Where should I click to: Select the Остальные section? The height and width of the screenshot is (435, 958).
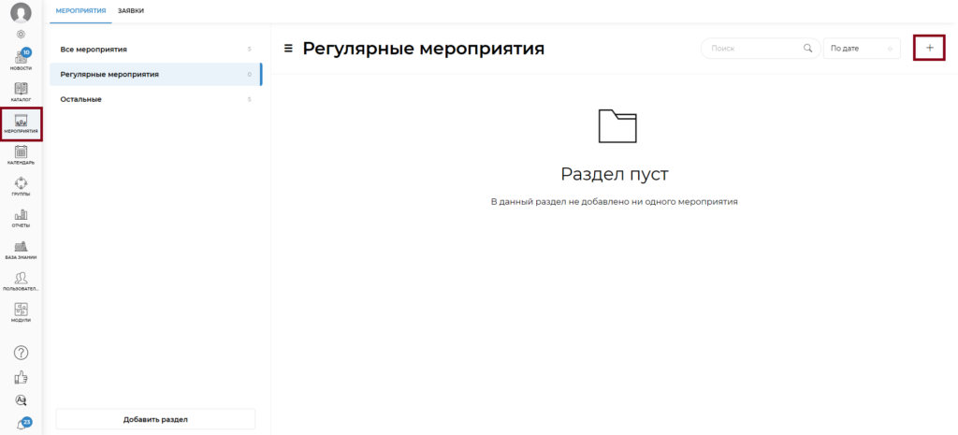pos(156,99)
